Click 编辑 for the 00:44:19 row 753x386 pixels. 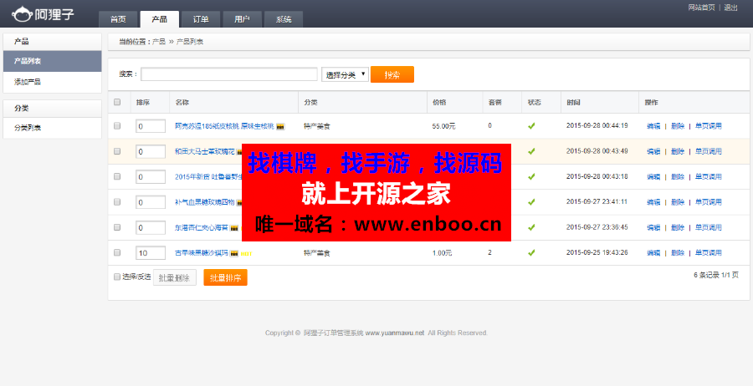[x=653, y=126]
